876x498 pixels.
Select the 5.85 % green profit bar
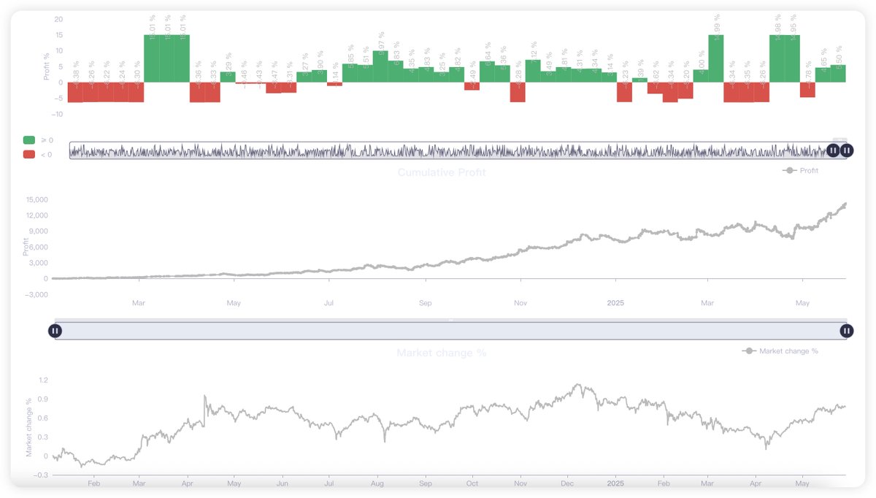click(x=350, y=73)
